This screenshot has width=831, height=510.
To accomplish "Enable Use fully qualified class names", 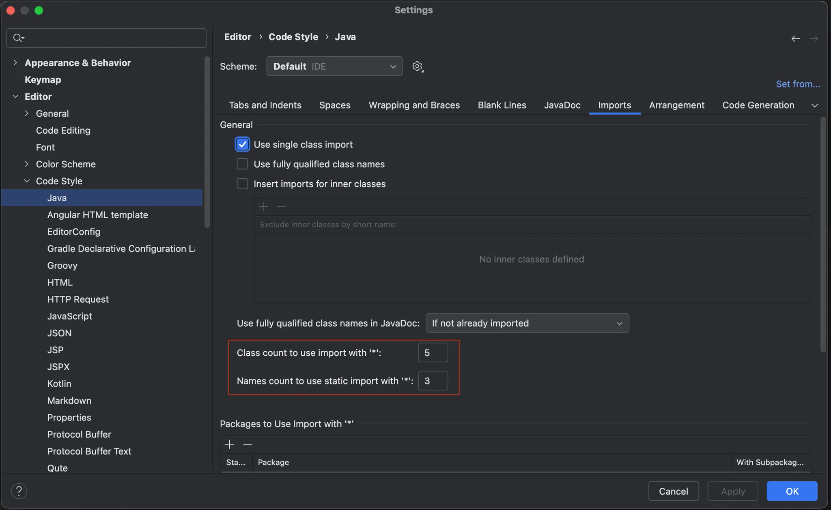I will (x=242, y=164).
